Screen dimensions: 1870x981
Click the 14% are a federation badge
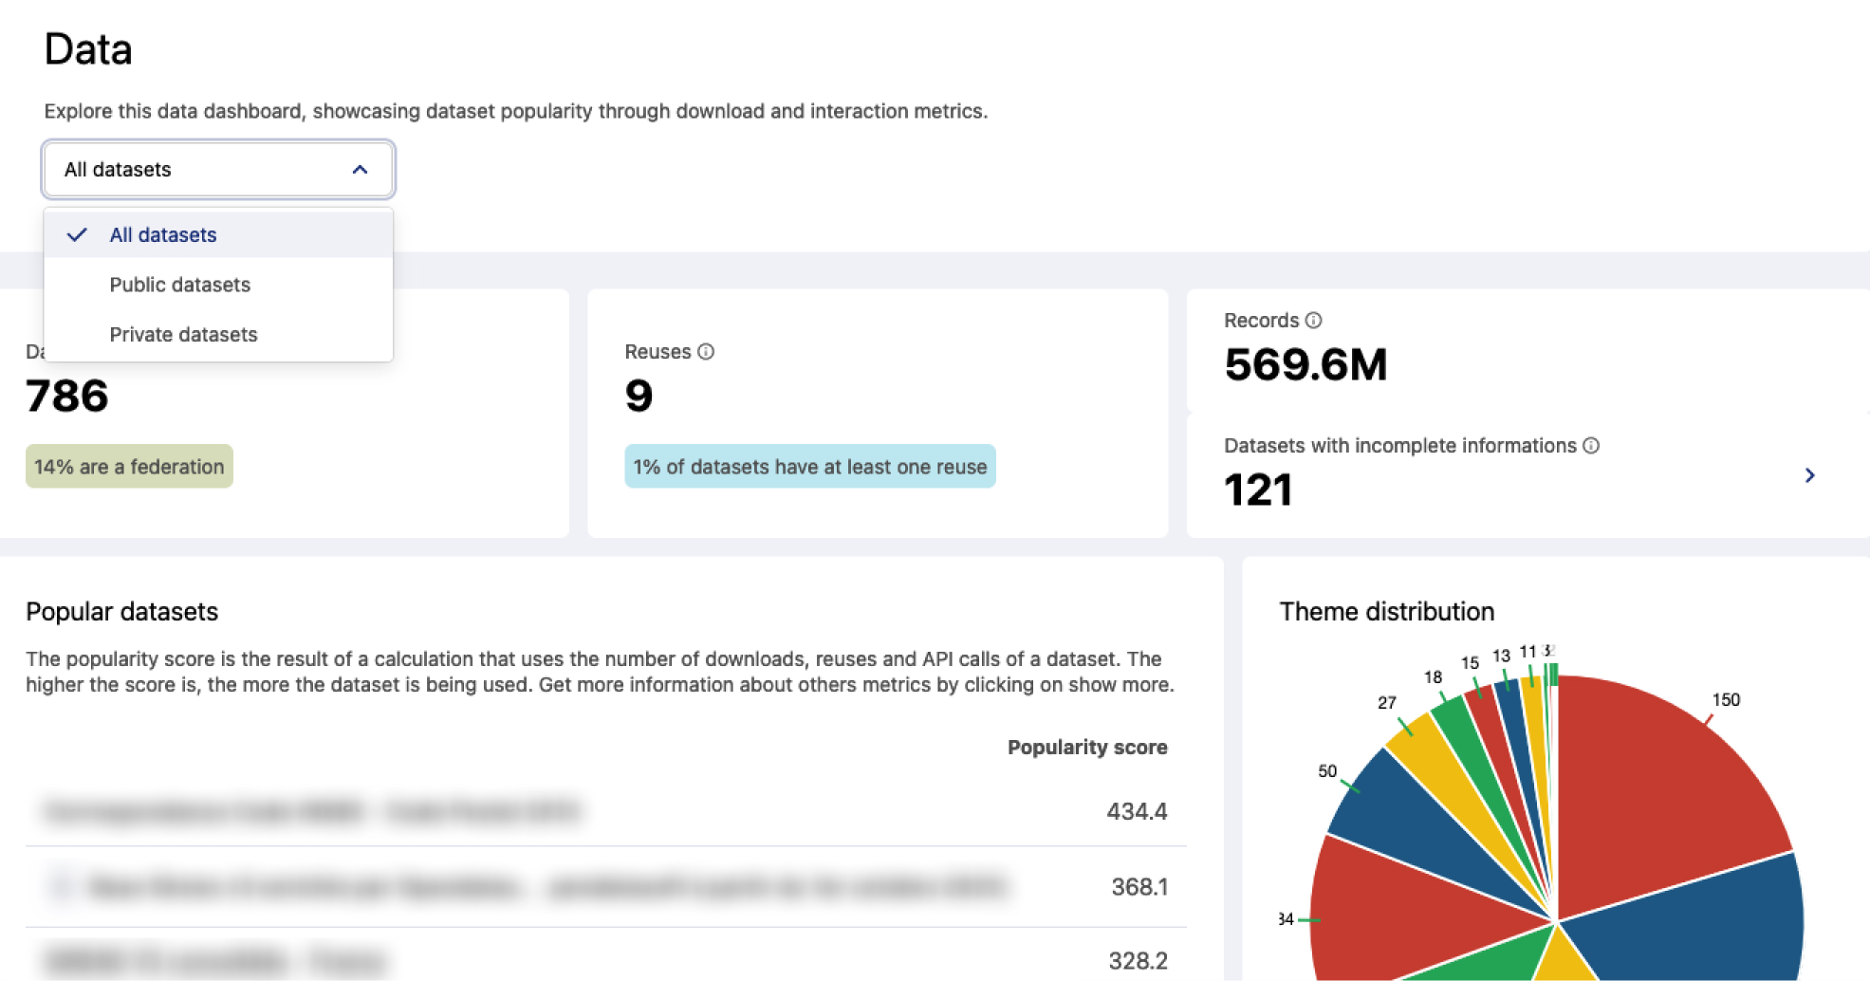click(129, 467)
